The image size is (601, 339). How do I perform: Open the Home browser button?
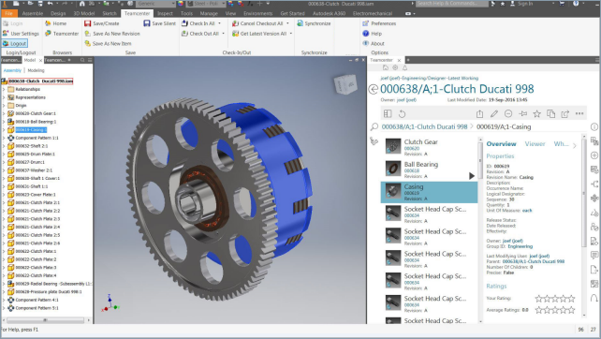click(x=55, y=23)
